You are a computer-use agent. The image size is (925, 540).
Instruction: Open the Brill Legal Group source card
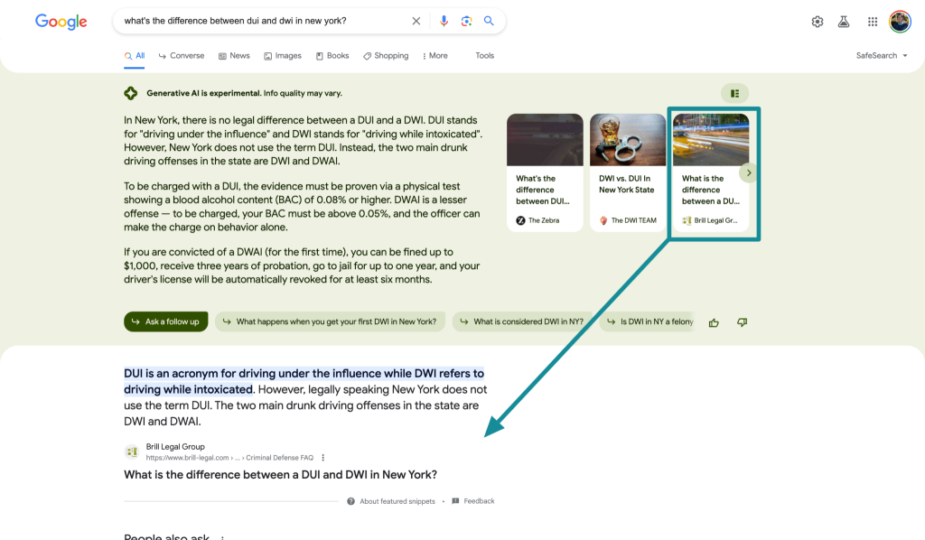(x=711, y=172)
